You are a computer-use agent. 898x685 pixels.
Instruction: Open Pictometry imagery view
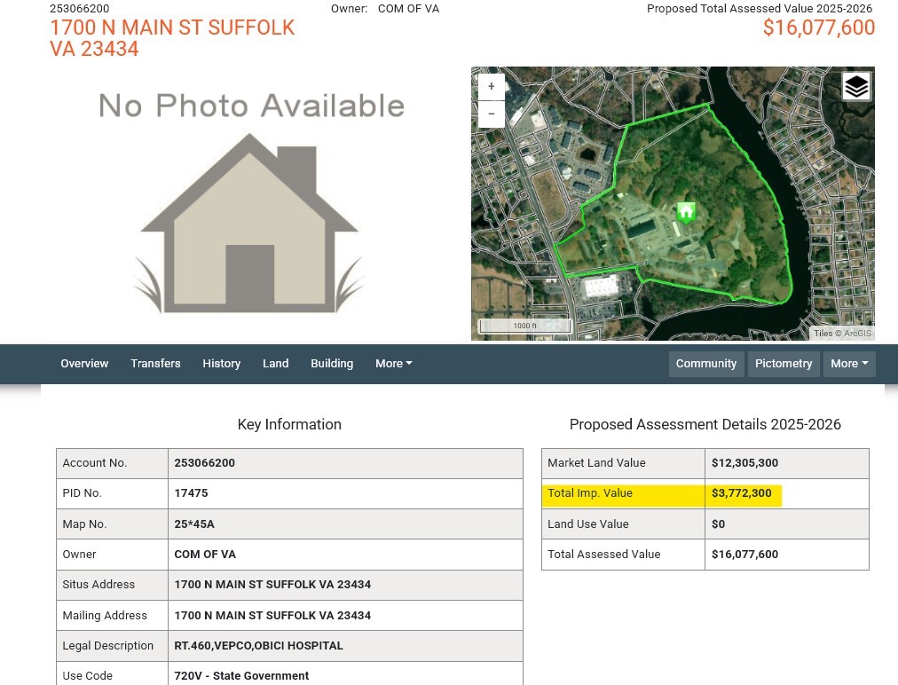(x=783, y=364)
